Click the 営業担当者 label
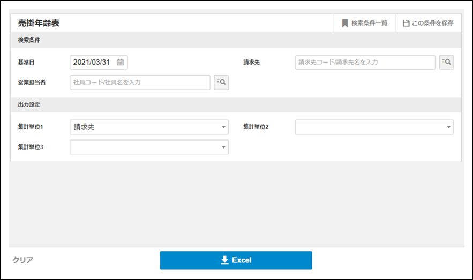 coord(32,82)
